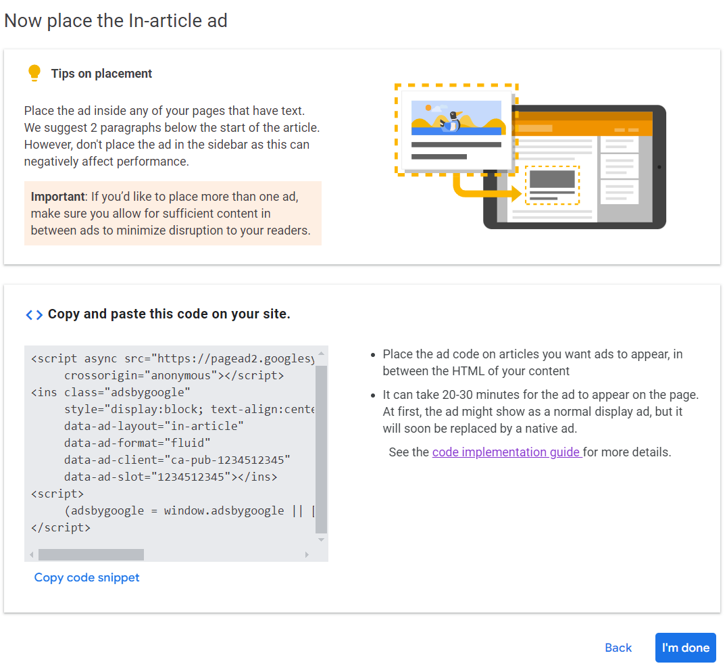Click the code box scroll down arrow

(322, 540)
